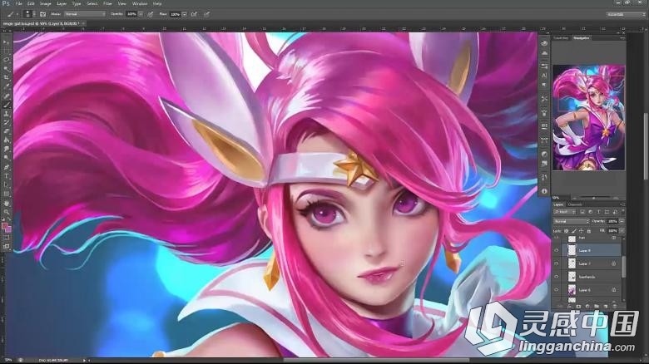Select the Hand tool

(6, 203)
